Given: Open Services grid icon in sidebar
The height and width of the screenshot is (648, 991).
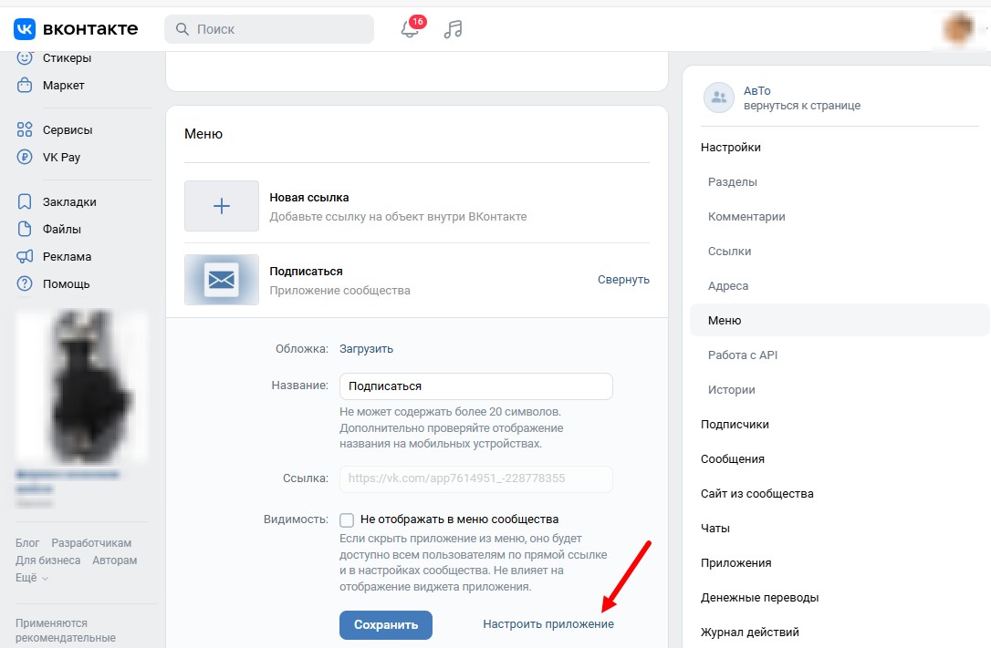Looking at the screenshot, I should coord(25,130).
